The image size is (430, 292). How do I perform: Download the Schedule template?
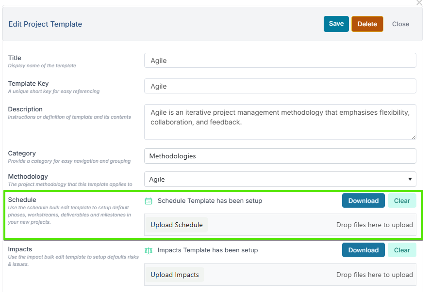[363, 201]
